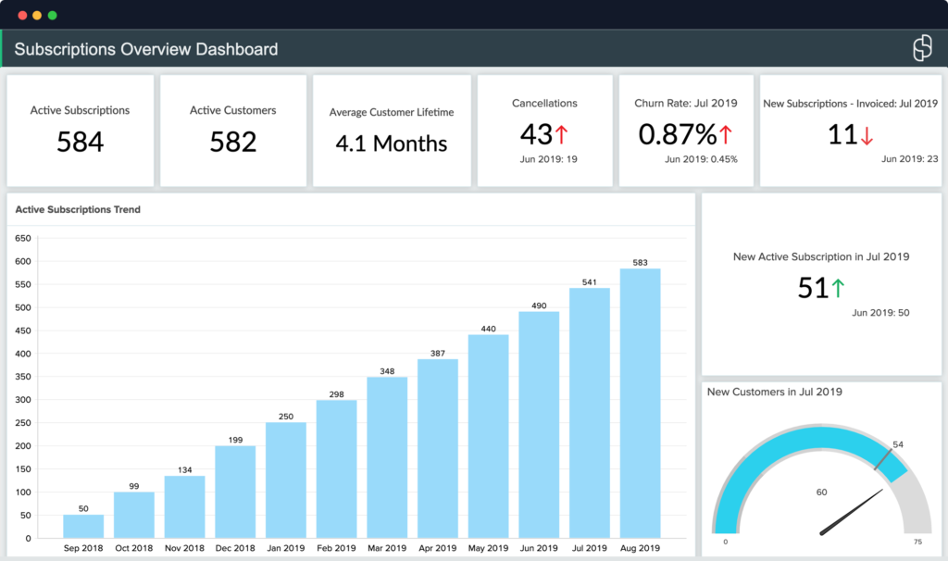948x561 pixels.
Task: Select the Dec 2018 bar labeled 199
Action: point(235,492)
